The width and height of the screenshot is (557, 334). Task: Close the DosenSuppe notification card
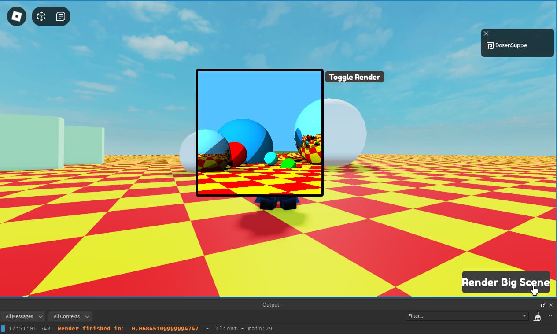(486, 33)
